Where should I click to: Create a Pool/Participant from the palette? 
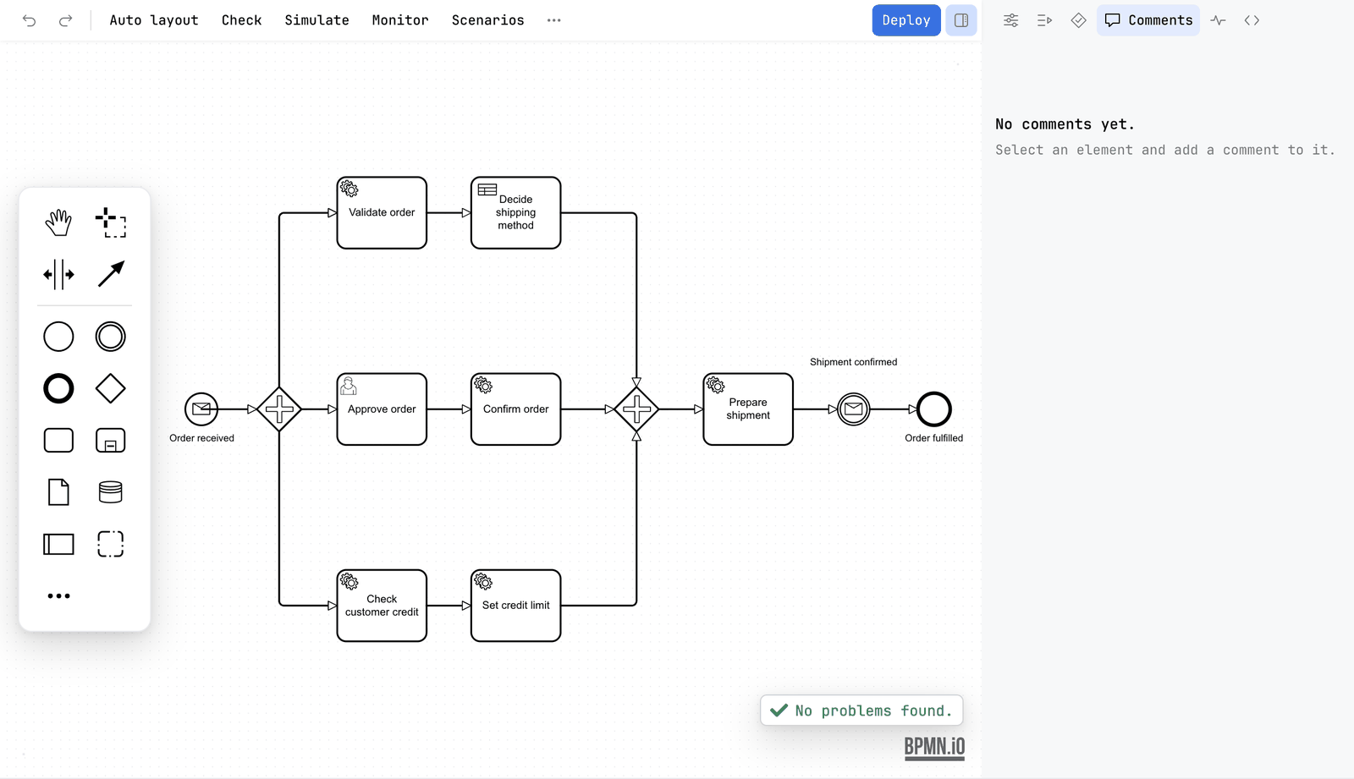(x=58, y=544)
